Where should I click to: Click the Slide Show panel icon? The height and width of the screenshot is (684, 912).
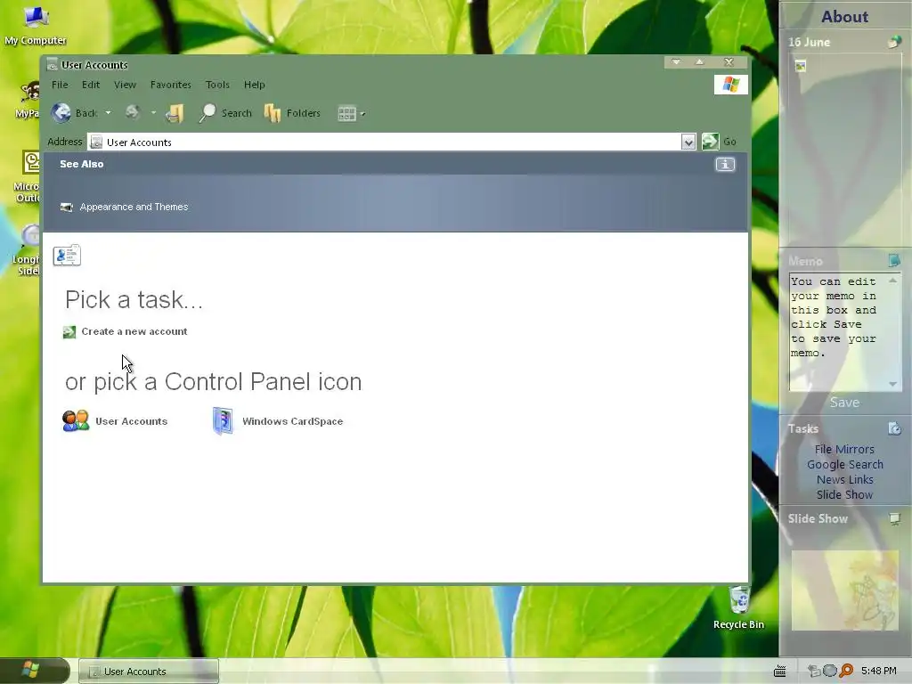894,518
